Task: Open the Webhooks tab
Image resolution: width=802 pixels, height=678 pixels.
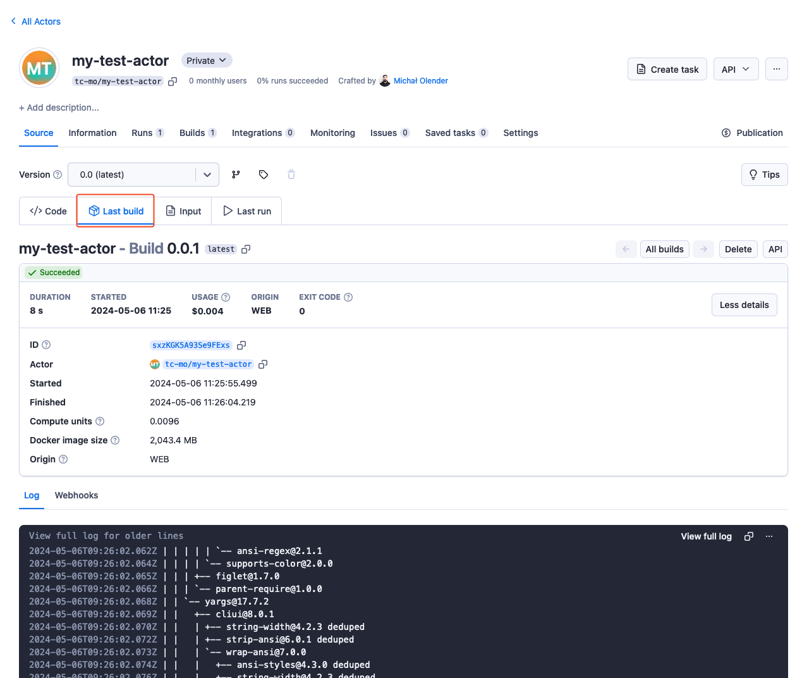Action: (76, 495)
